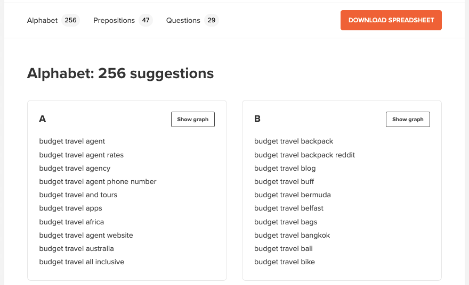
Task: Click budget travel all inclusive
Action: click(82, 262)
